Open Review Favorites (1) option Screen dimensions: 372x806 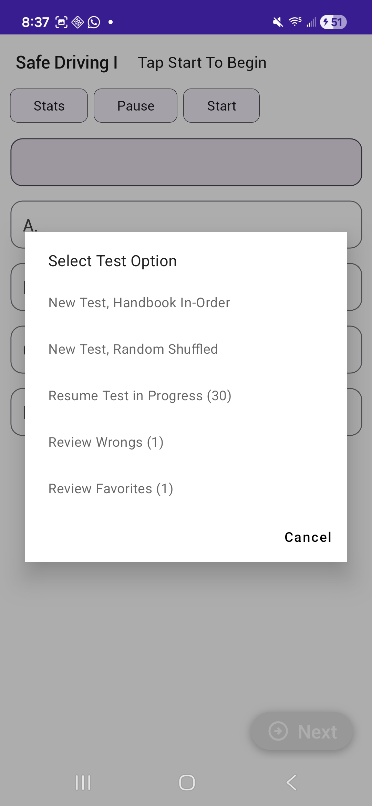click(111, 489)
